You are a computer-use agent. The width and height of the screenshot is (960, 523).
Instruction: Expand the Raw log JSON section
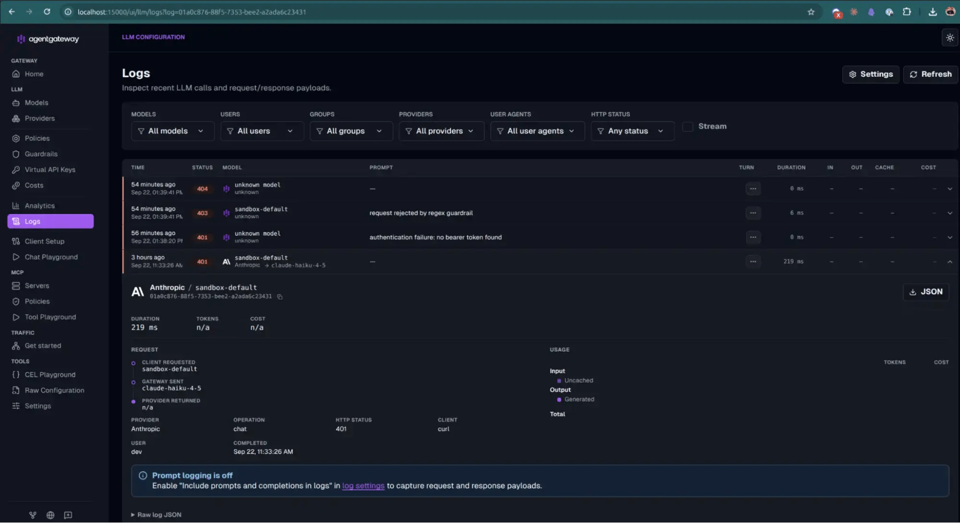(156, 515)
